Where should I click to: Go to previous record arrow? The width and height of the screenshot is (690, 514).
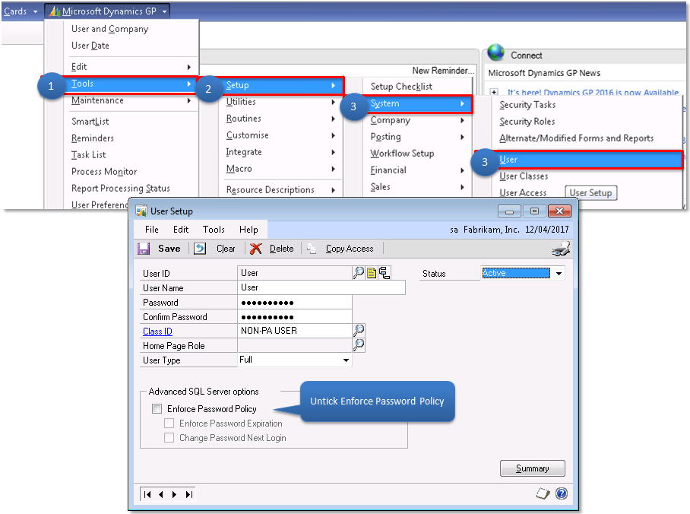(161, 495)
